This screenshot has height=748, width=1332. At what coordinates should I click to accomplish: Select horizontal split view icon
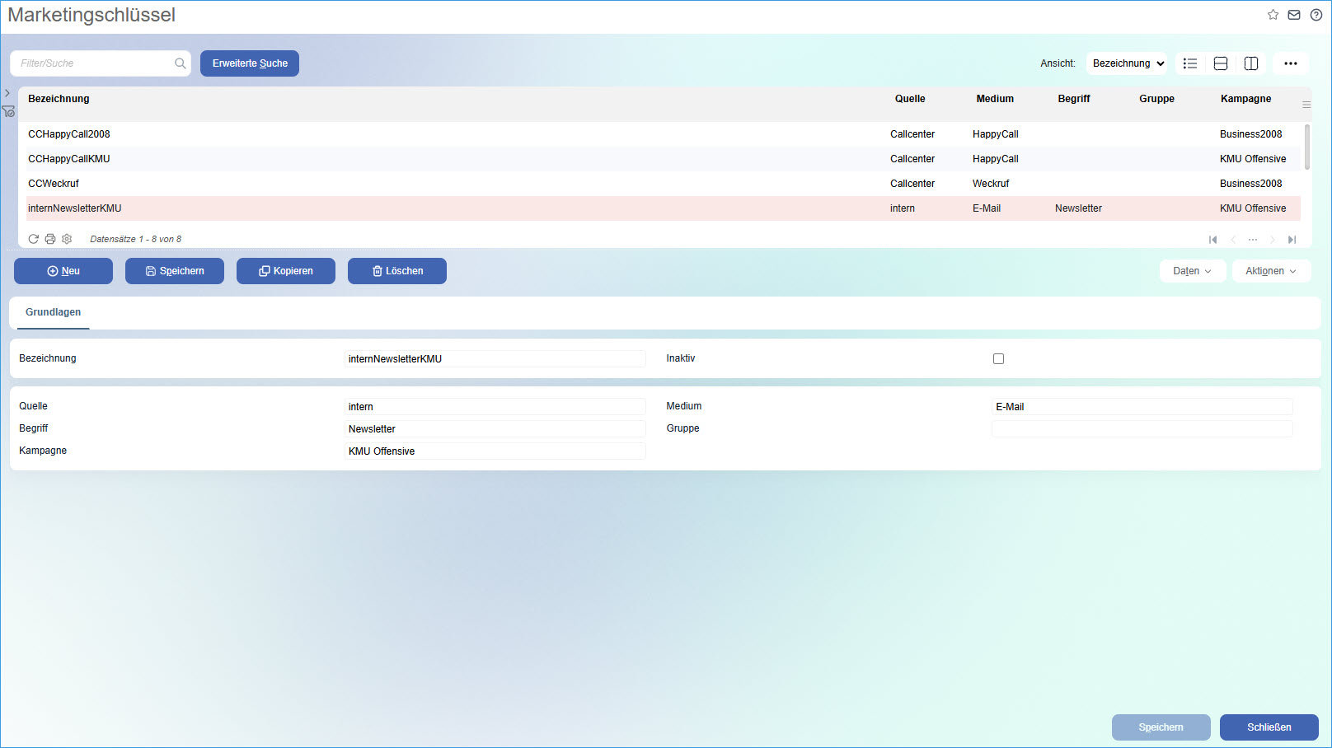1221,63
